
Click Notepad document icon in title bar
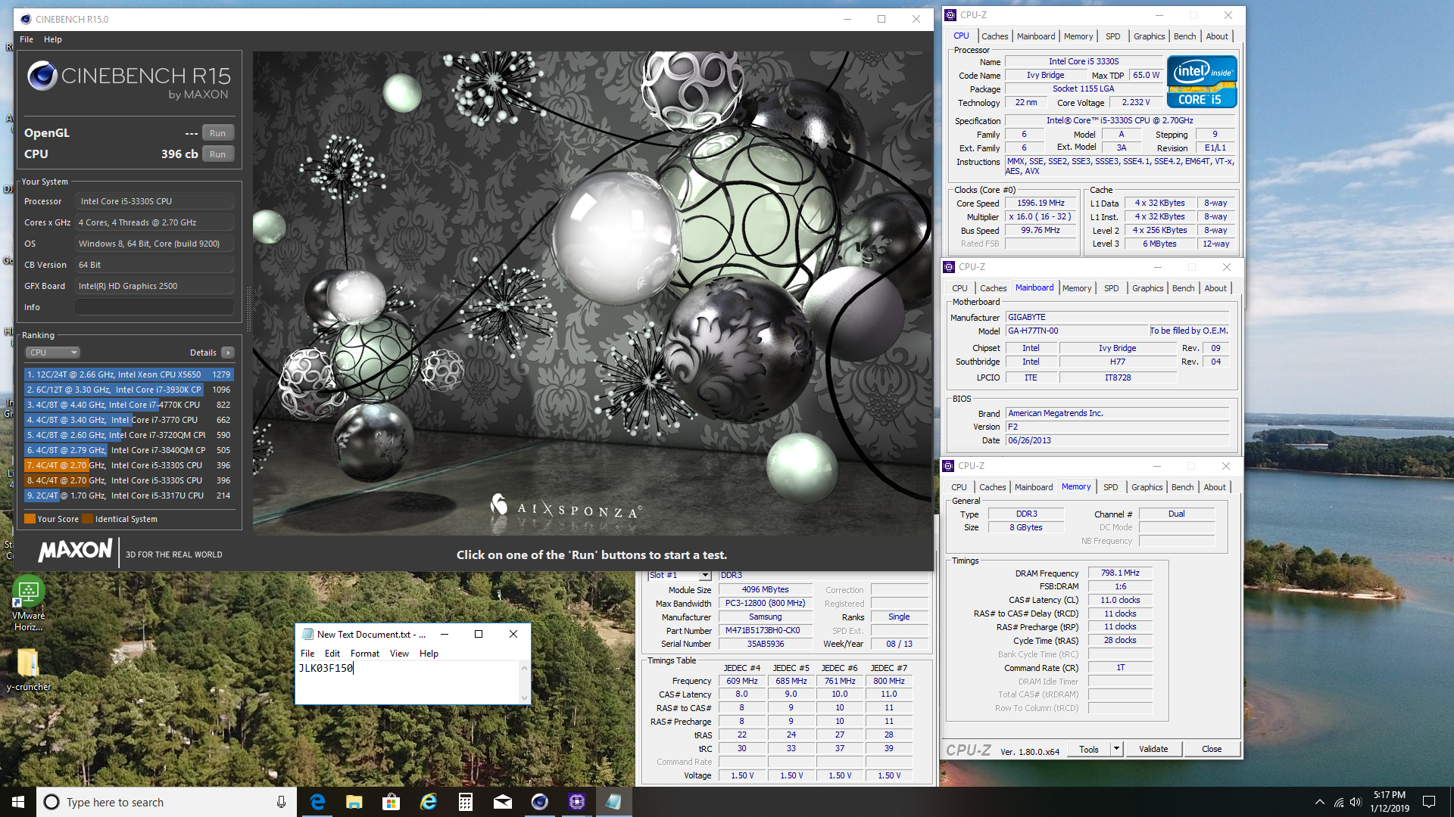pyautogui.click(x=307, y=634)
